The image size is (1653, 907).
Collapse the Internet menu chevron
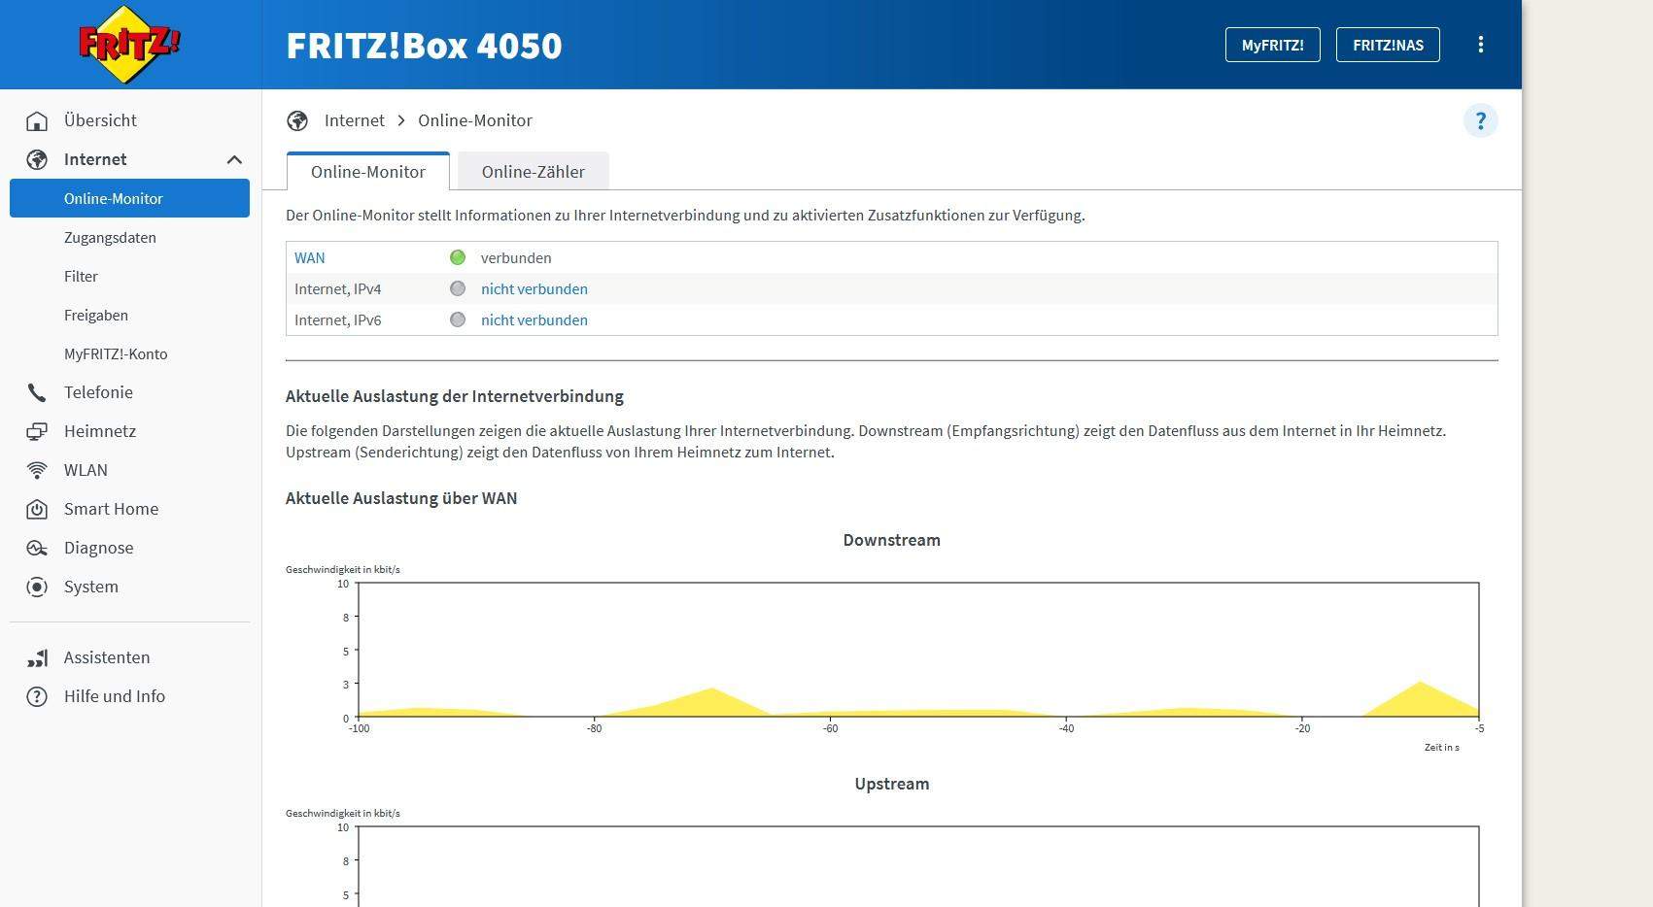click(234, 159)
